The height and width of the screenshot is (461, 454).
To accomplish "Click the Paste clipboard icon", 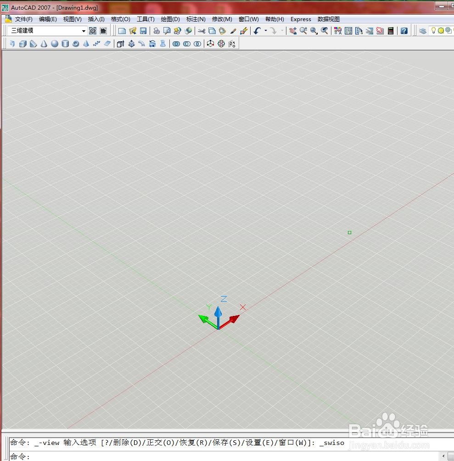I will [x=223, y=31].
